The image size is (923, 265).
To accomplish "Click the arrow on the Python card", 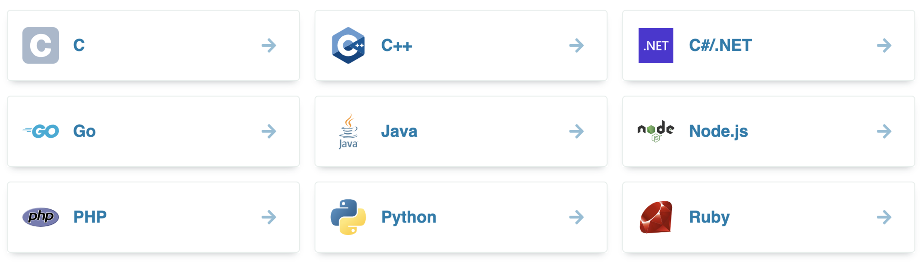I will pos(576,217).
